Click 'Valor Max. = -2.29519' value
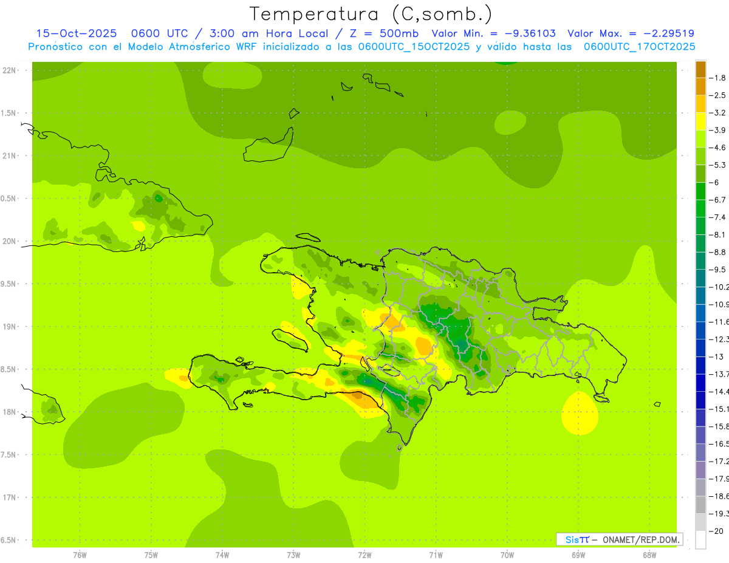 click(631, 33)
